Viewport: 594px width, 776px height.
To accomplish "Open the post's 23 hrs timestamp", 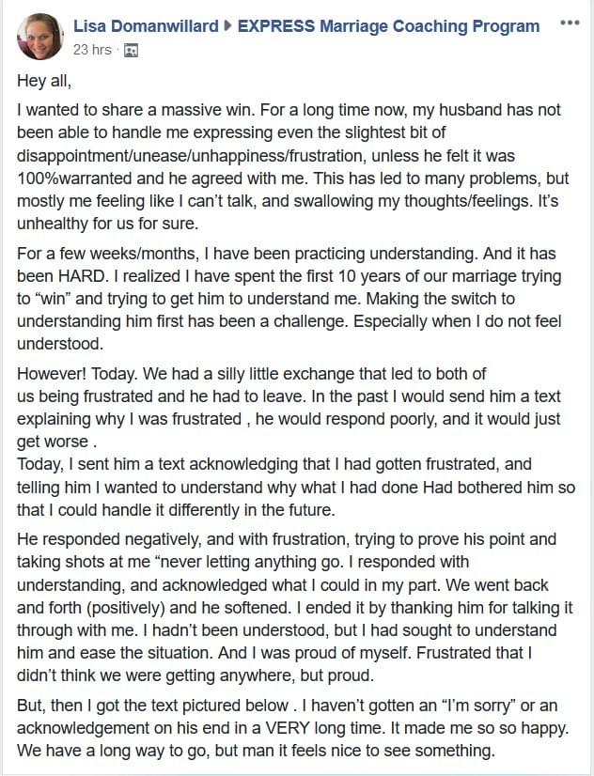I will coord(92,50).
